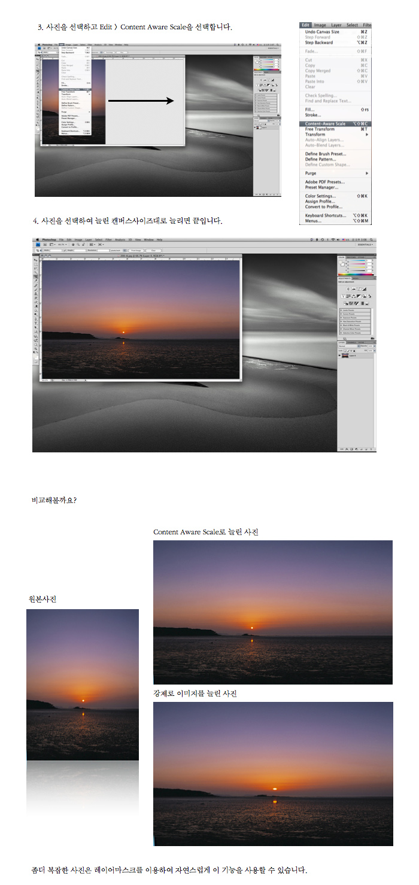The height and width of the screenshot is (885, 419).
Task: Click Undo Canvas Size in enlarged Edit menu
Action: click(322, 32)
